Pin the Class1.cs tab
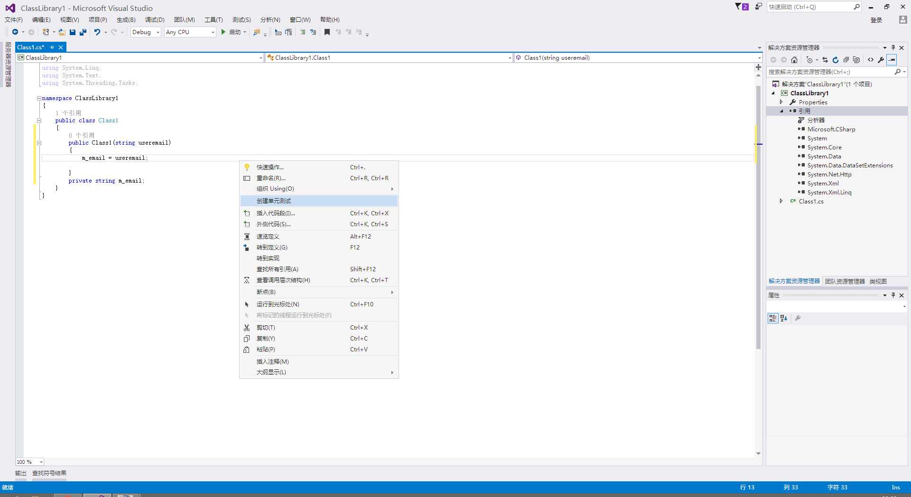 coord(52,47)
